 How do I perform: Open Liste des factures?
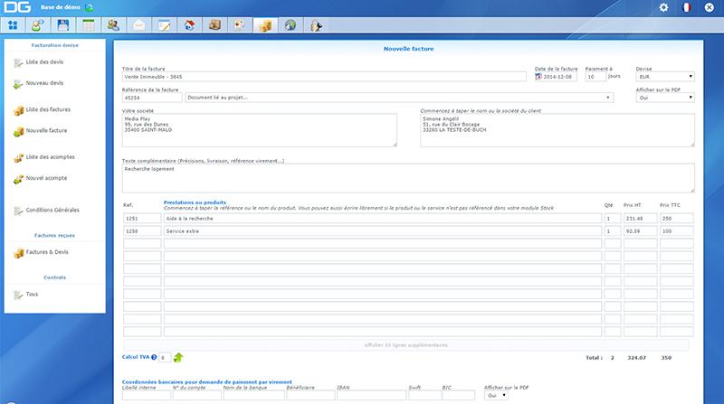pyautogui.click(x=48, y=109)
